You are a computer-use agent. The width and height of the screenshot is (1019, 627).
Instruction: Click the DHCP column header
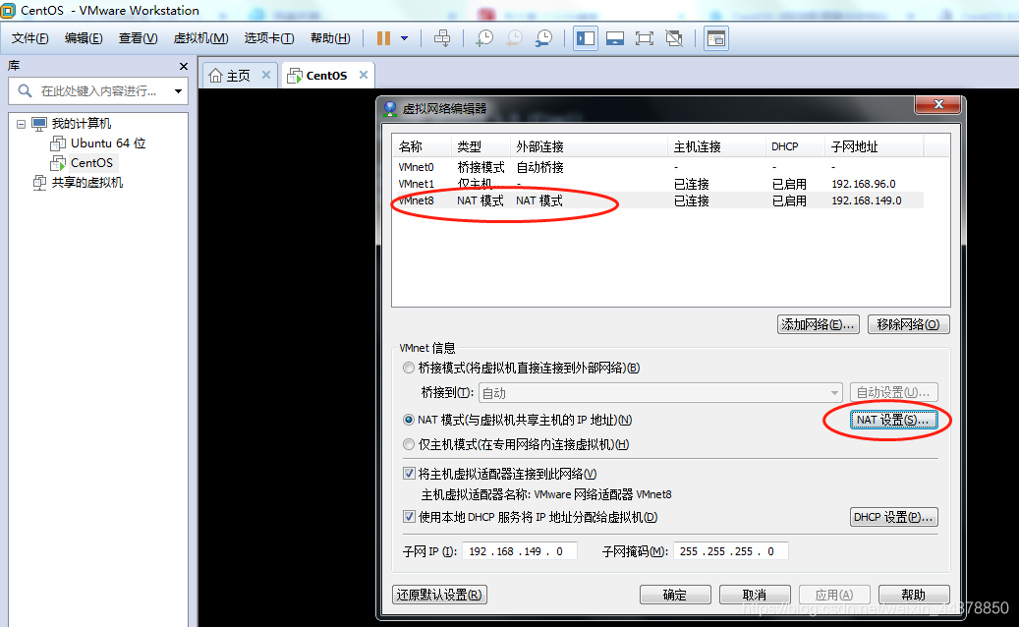795,146
